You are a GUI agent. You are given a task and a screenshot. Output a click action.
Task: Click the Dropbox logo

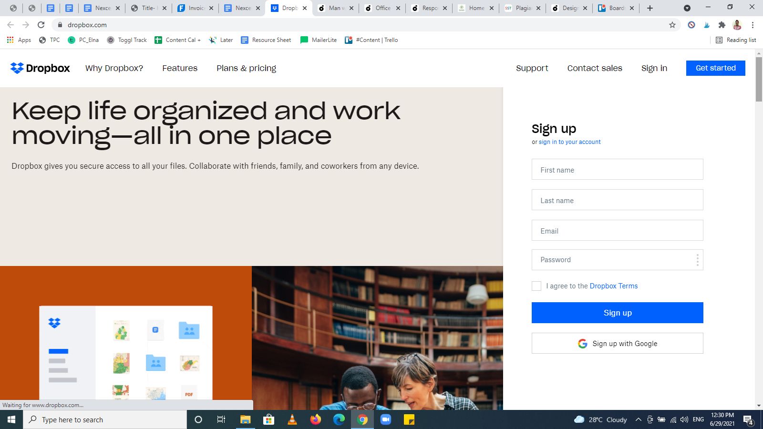click(40, 68)
